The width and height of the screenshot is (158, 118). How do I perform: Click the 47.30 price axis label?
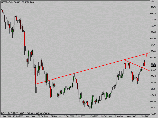coord(153,101)
